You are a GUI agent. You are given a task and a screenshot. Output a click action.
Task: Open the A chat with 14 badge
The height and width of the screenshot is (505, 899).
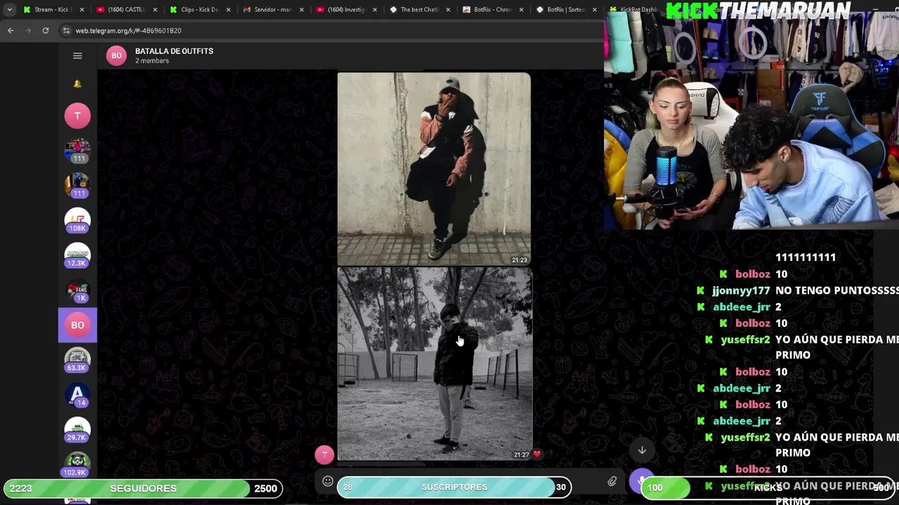point(77,396)
